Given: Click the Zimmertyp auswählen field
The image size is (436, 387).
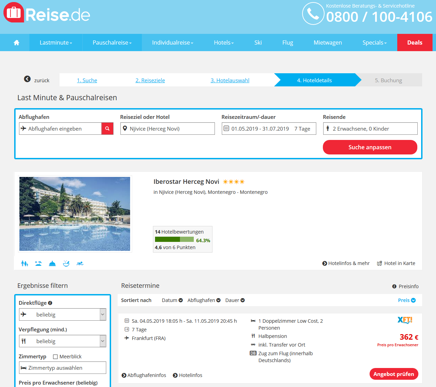Looking at the screenshot, I should click(63, 368).
